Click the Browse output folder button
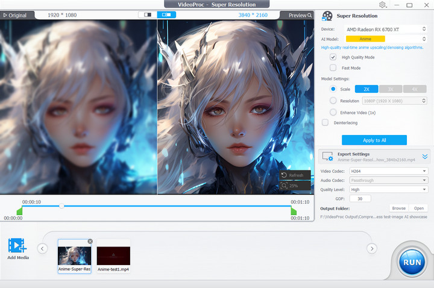 (398, 208)
